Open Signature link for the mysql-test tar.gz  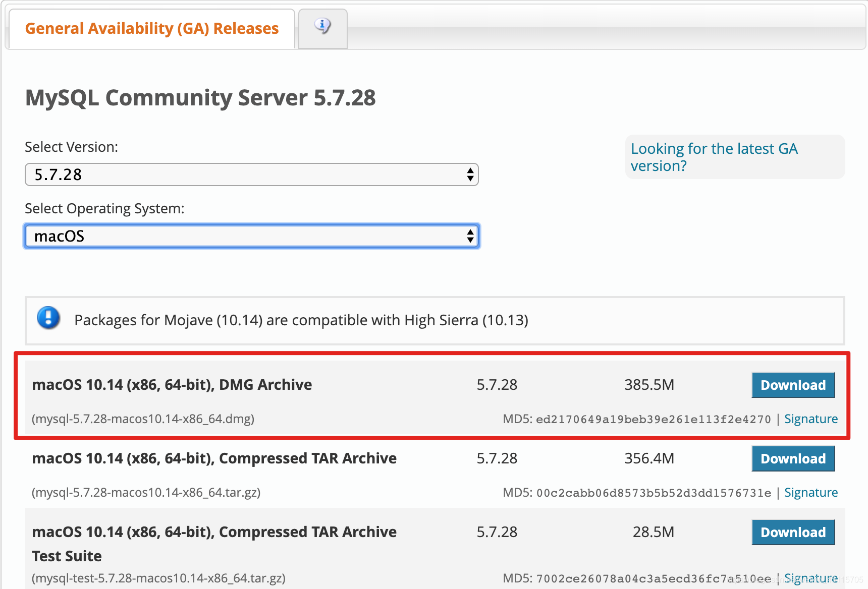[x=811, y=578]
